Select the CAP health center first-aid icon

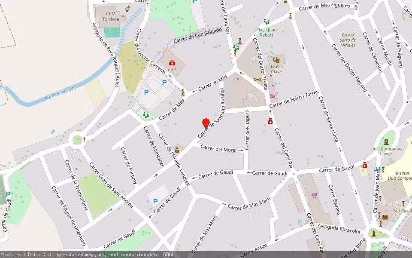[172, 63]
